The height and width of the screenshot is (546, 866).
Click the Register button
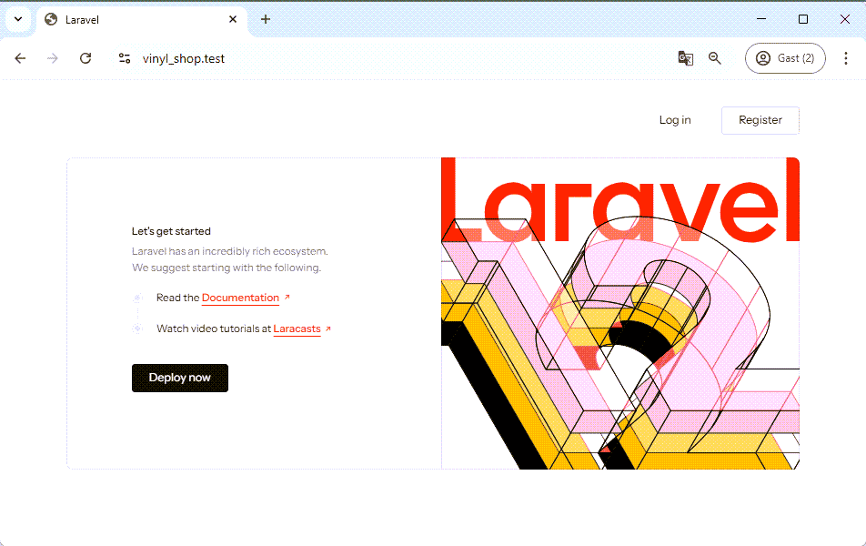(760, 120)
